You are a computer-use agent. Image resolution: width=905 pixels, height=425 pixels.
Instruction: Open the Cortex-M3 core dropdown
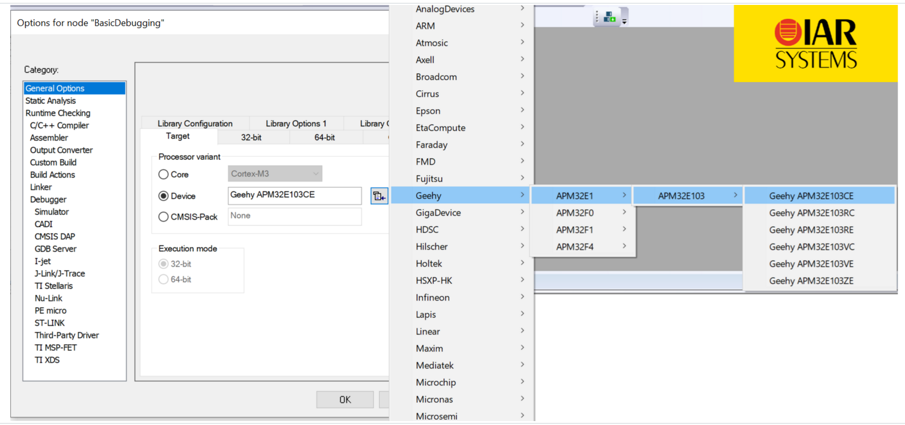[x=275, y=174]
